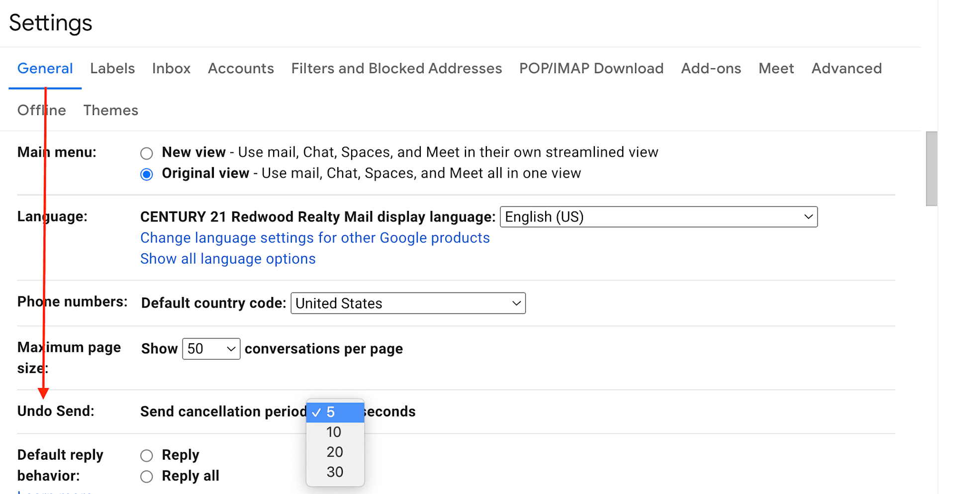
Task: Open Filters and Blocked Addresses tab
Action: (x=396, y=68)
